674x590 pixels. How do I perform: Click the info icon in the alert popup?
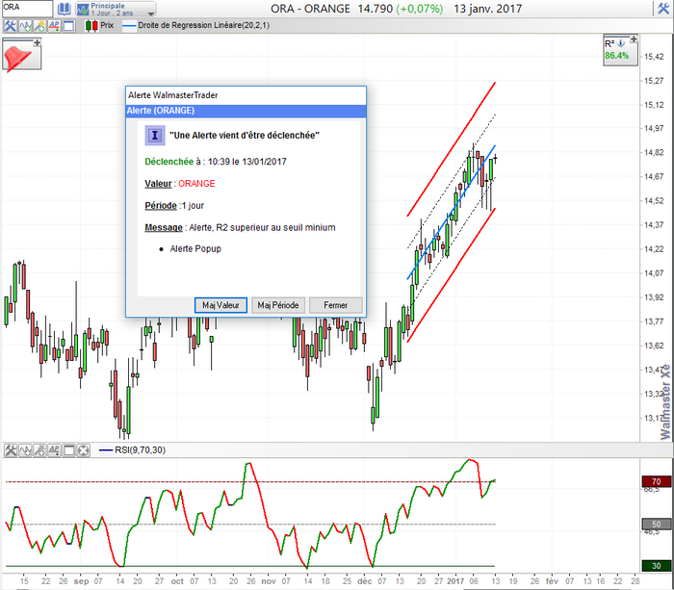pyautogui.click(x=155, y=136)
